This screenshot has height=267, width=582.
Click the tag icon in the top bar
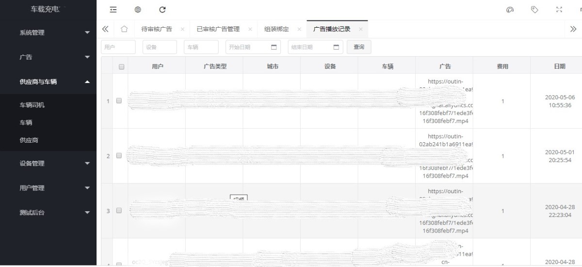coord(534,10)
